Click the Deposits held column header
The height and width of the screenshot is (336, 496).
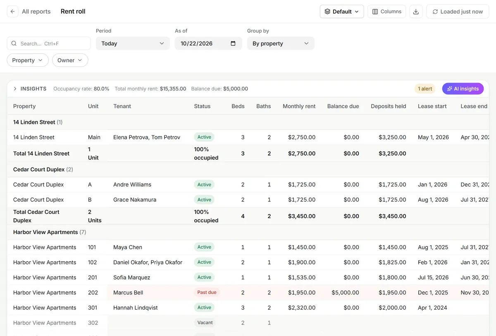389,106
